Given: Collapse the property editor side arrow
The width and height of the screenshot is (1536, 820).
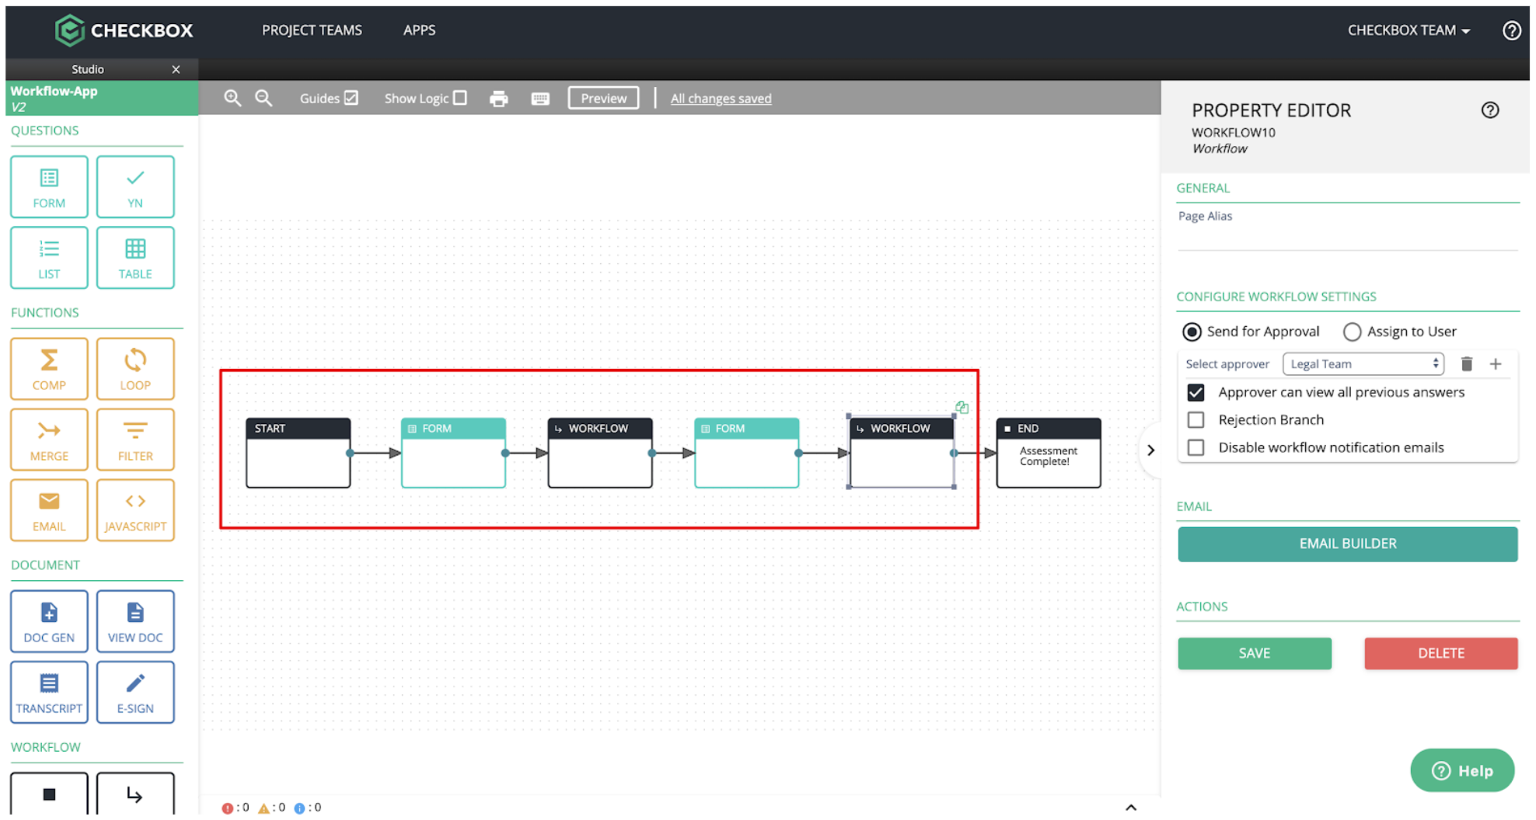Looking at the screenshot, I should (x=1151, y=450).
